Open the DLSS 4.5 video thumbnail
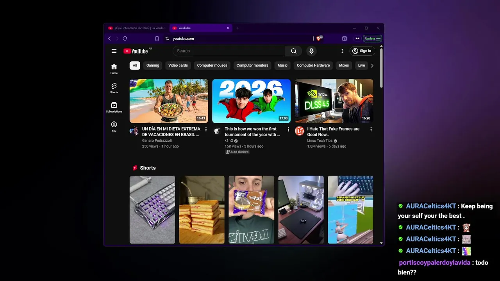The width and height of the screenshot is (500, 281). click(x=334, y=101)
